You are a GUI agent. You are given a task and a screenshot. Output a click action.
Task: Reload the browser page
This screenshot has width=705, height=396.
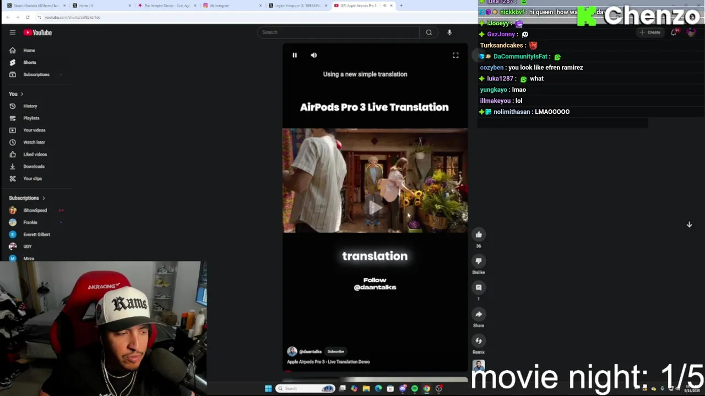coord(28,17)
